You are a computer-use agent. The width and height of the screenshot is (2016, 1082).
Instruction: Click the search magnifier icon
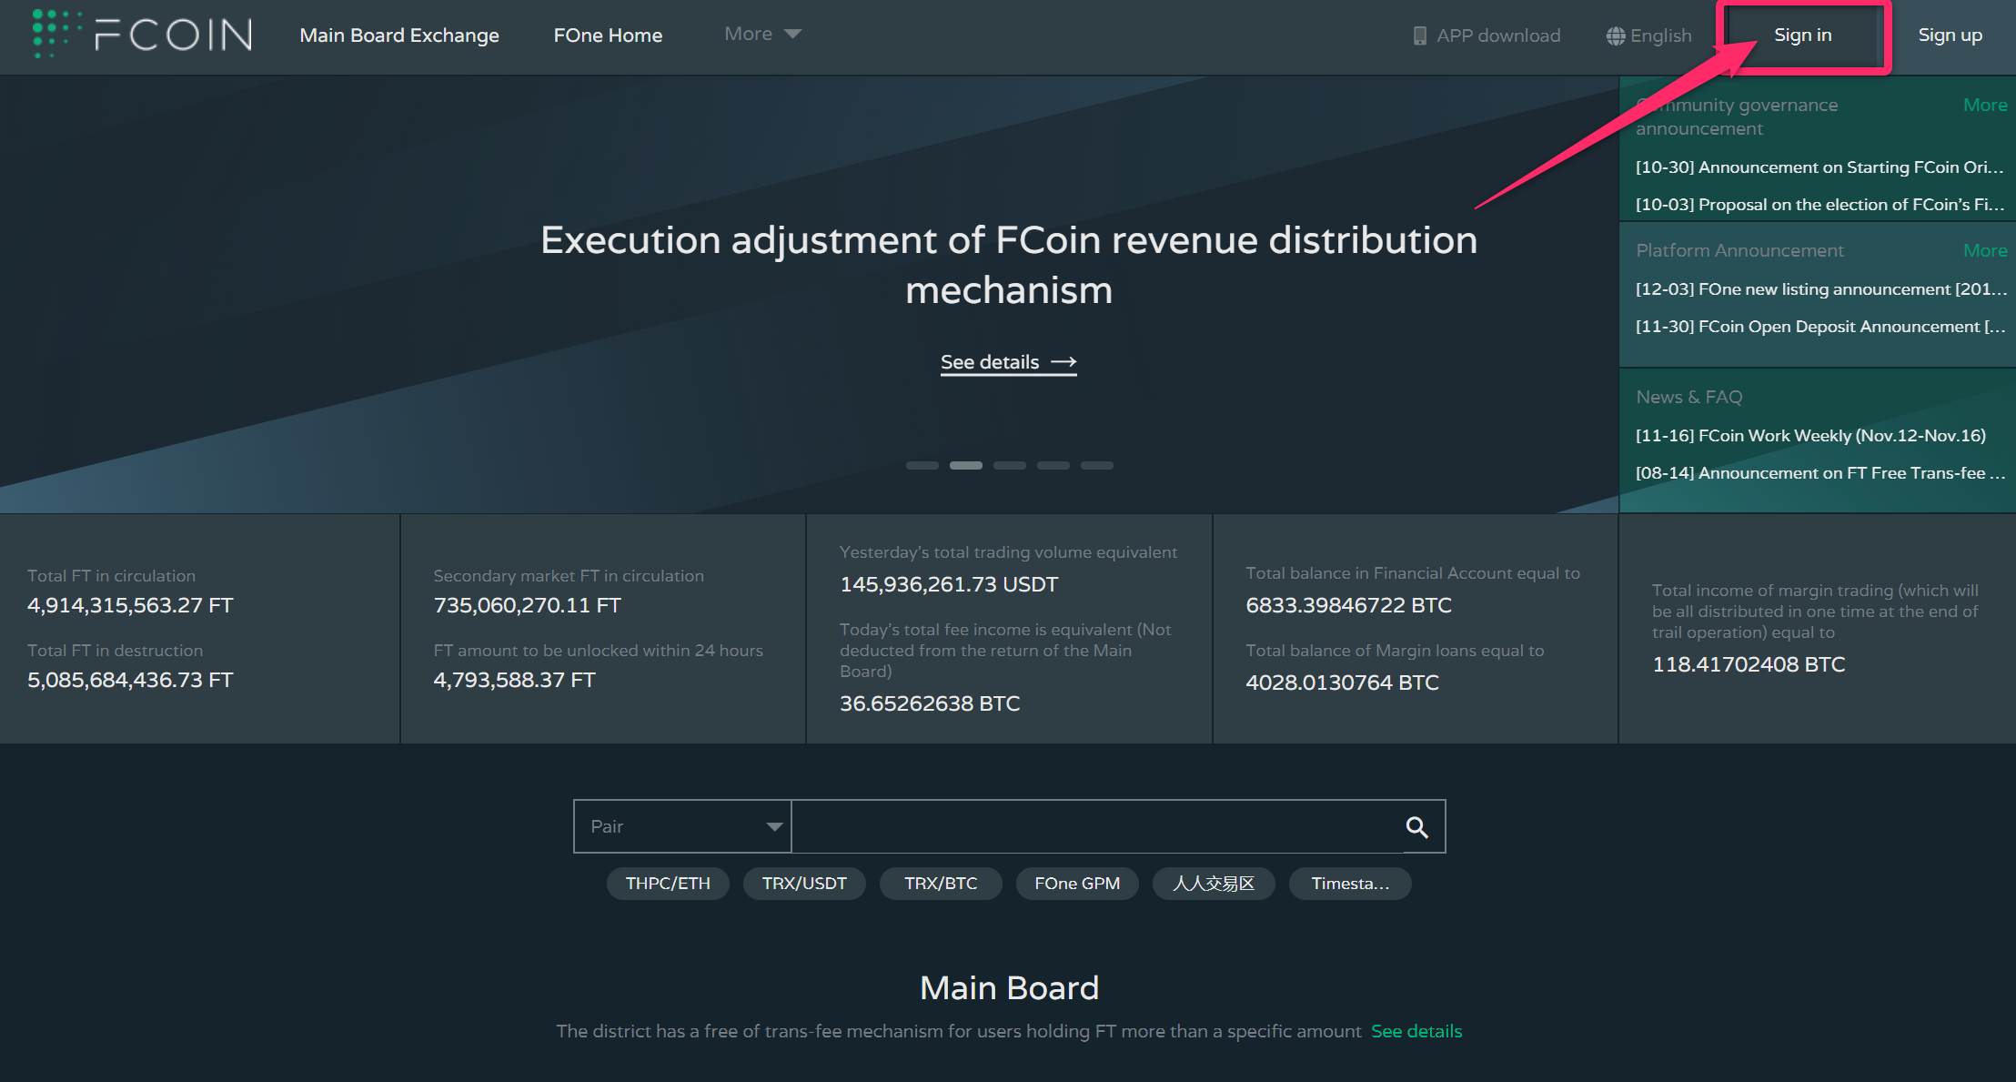pos(1417,826)
